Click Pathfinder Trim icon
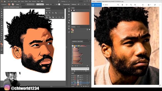The image size is (162, 91). click(50, 17)
